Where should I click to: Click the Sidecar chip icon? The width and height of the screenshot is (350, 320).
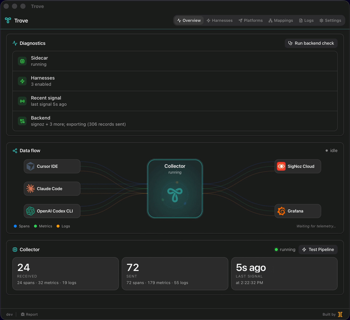click(x=22, y=61)
